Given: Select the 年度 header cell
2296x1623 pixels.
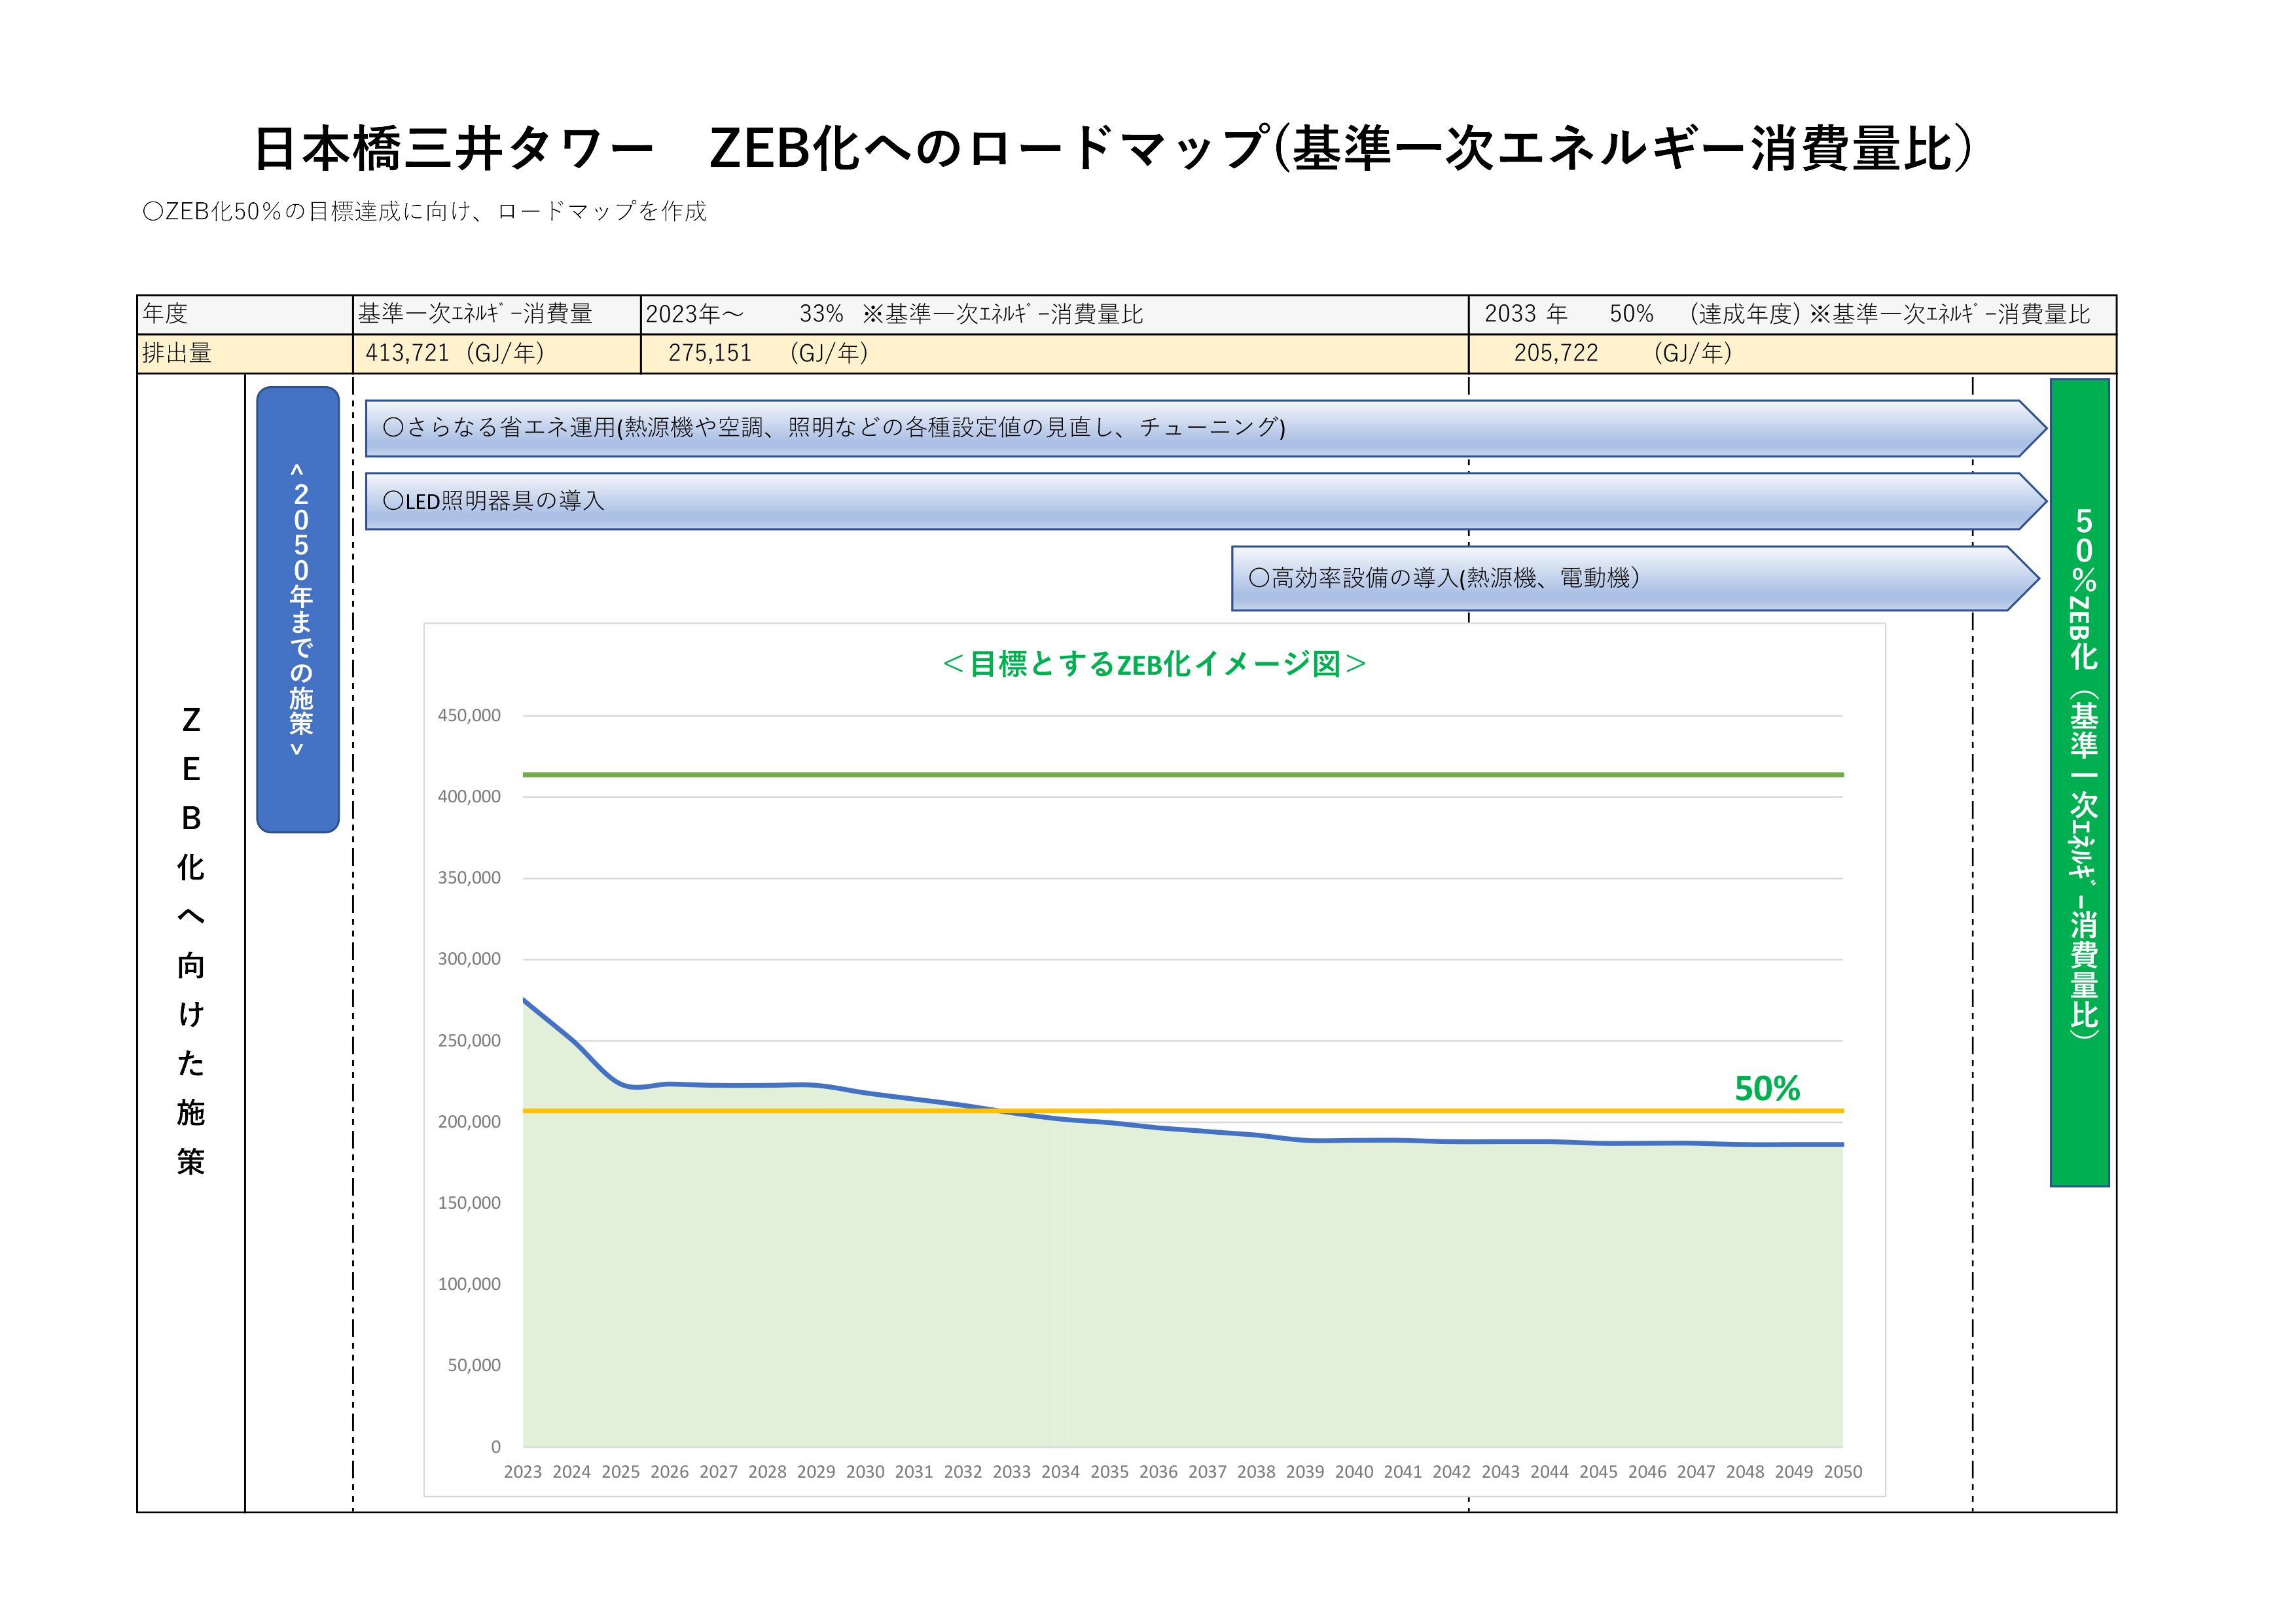Looking at the screenshot, I should tap(245, 314).
